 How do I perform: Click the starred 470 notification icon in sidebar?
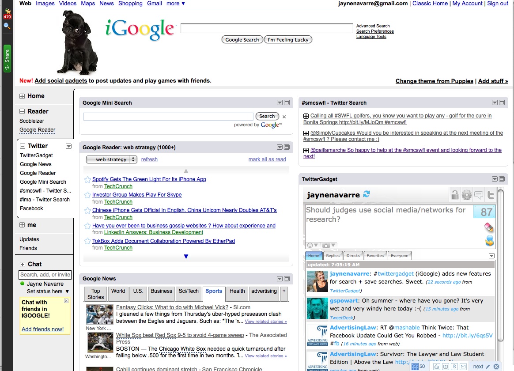[7, 14]
